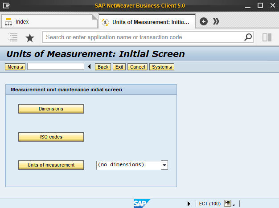Click the ISO codes button

coord(51,137)
